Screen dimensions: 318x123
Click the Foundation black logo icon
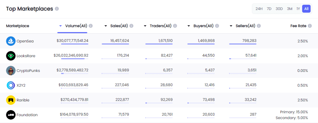pos(11,115)
